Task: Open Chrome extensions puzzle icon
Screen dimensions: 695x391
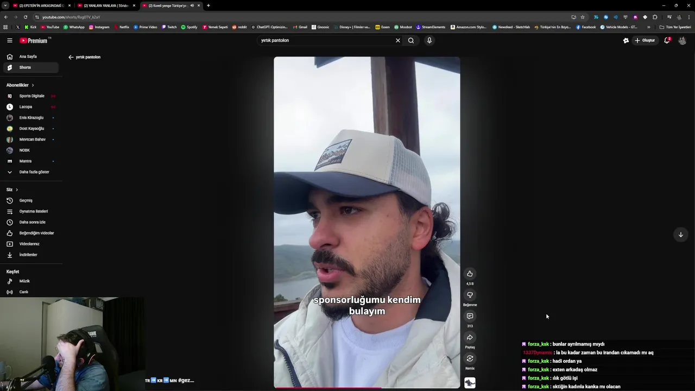Action: click(655, 17)
